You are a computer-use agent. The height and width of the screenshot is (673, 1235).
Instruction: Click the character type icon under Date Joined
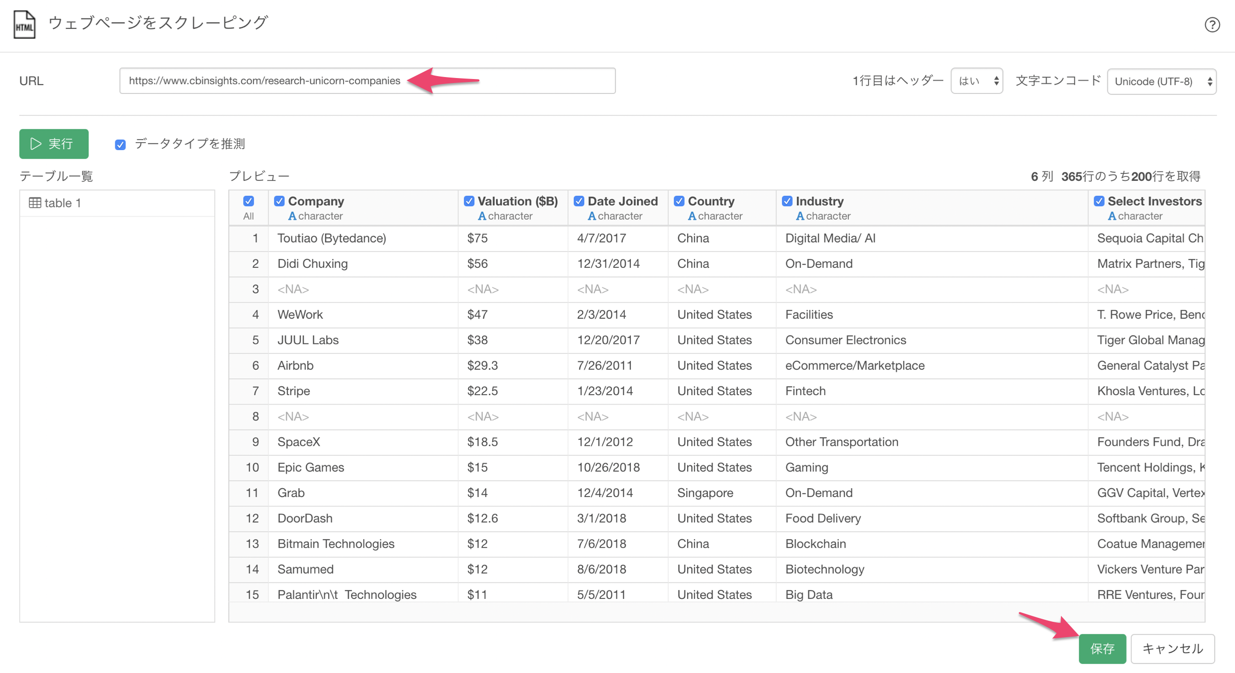coord(592,216)
